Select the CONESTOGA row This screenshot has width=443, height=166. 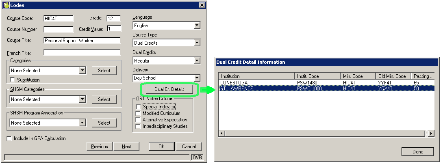256,82
